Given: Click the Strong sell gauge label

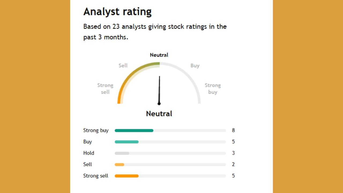Looking at the screenshot, I should pos(105,89).
